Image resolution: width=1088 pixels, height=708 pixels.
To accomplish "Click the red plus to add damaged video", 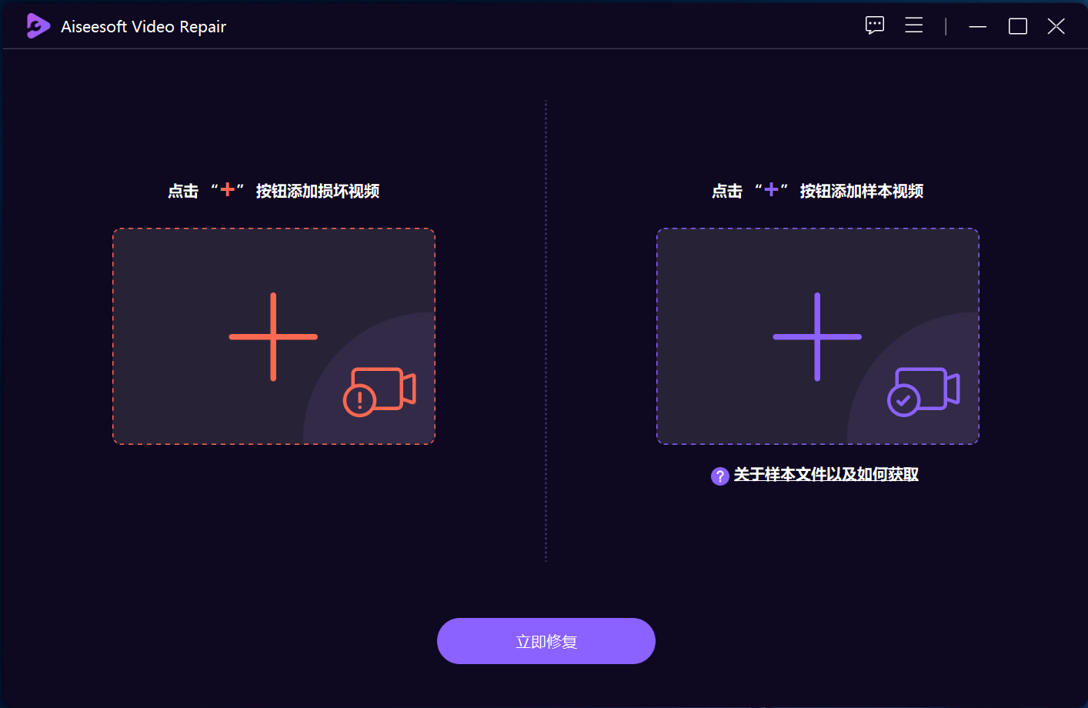I will (273, 336).
